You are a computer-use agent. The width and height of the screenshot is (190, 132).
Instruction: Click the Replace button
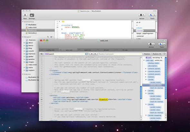pyautogui.click(x=147, y=54)
